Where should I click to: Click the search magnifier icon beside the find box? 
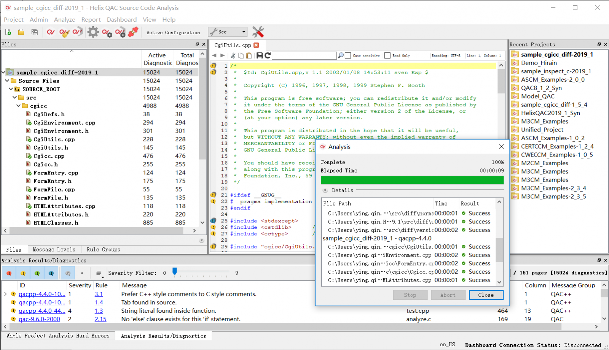pyautogui.click(x=341, y=55)
